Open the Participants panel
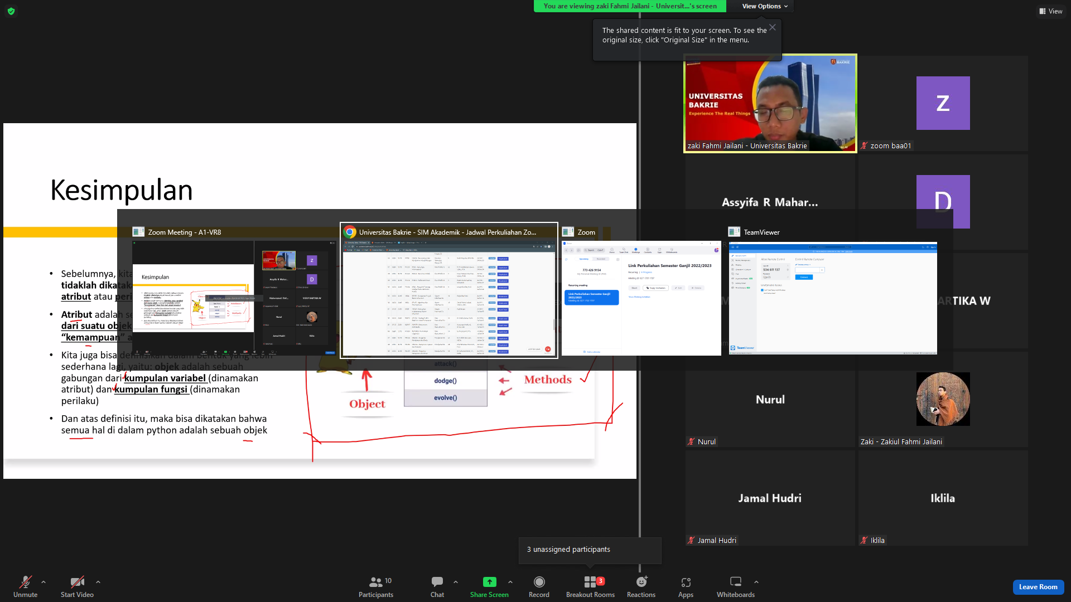Image resolution: width=1071 pixels, height=602 pixels. (x=376, y=586)
